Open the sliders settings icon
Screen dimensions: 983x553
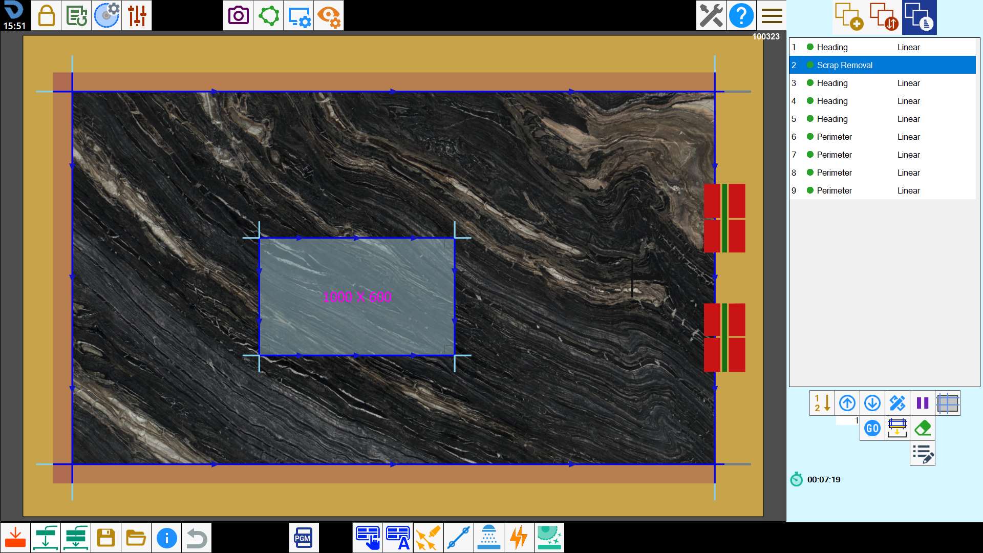click(x=137, y=15)
